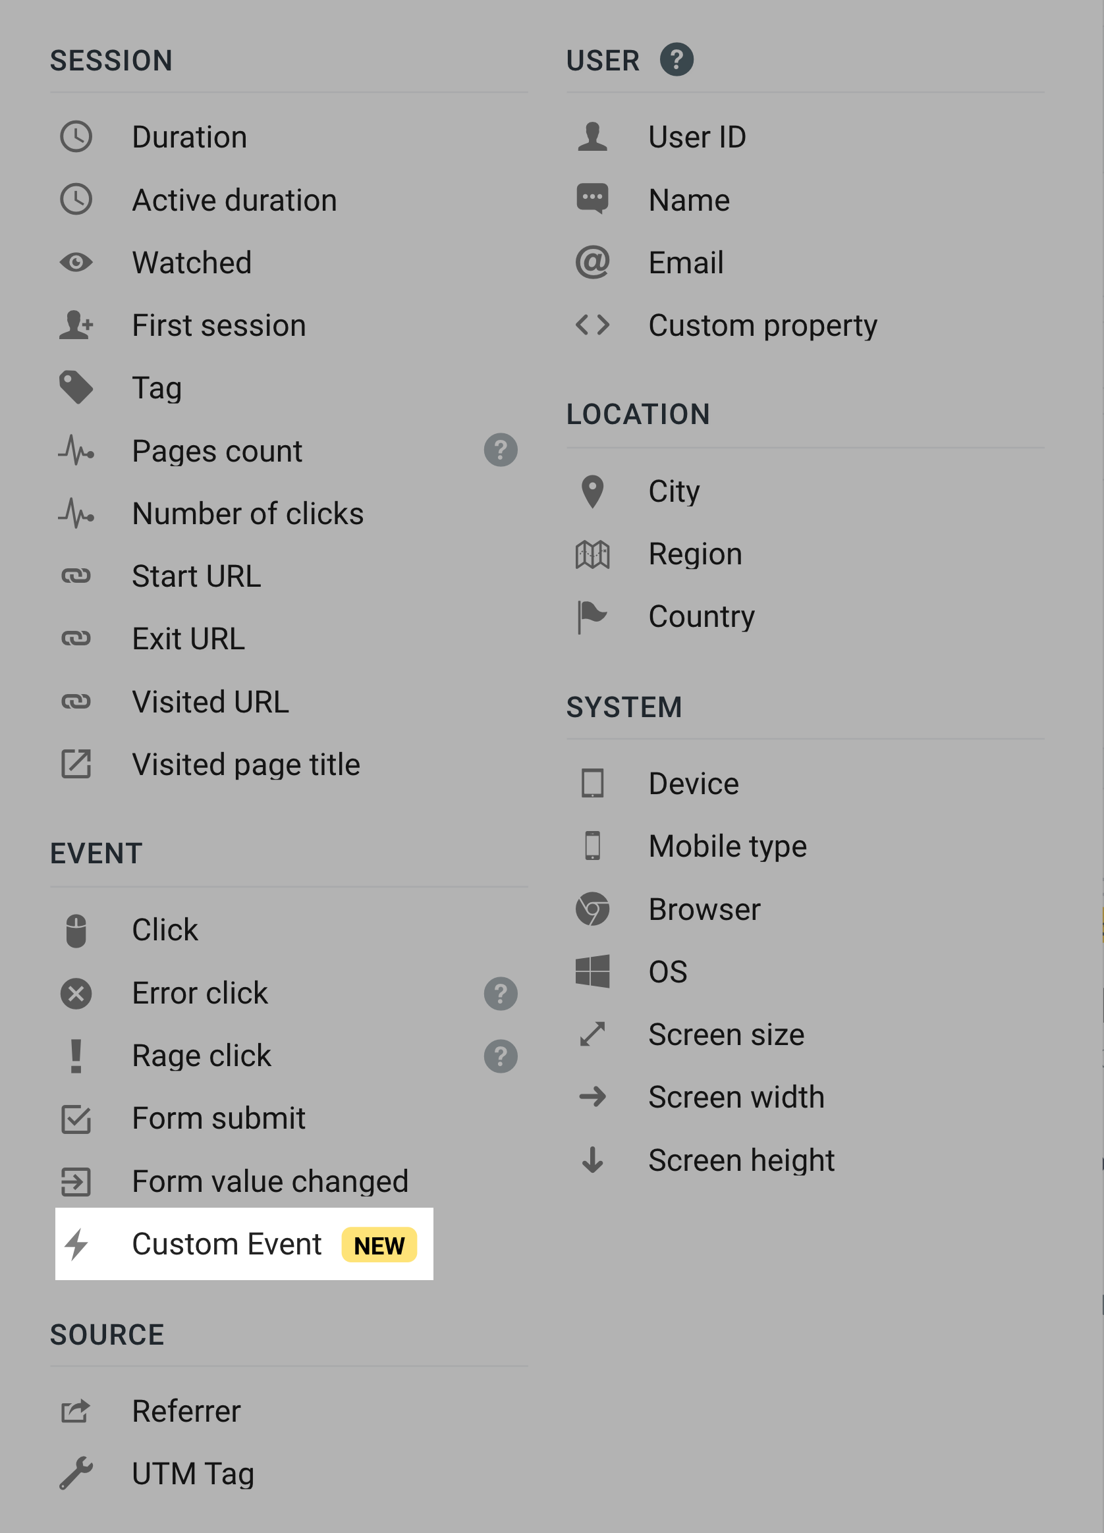Image resolution: width=1104 pixels, height=1533 pixels.
Task: Click the Watched eye icon
Action: coord(76,263)
